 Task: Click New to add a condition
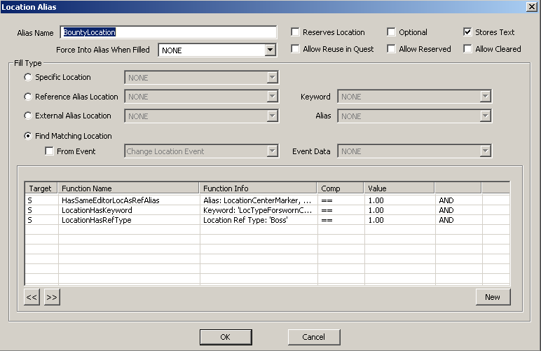(x=493, y=297)
